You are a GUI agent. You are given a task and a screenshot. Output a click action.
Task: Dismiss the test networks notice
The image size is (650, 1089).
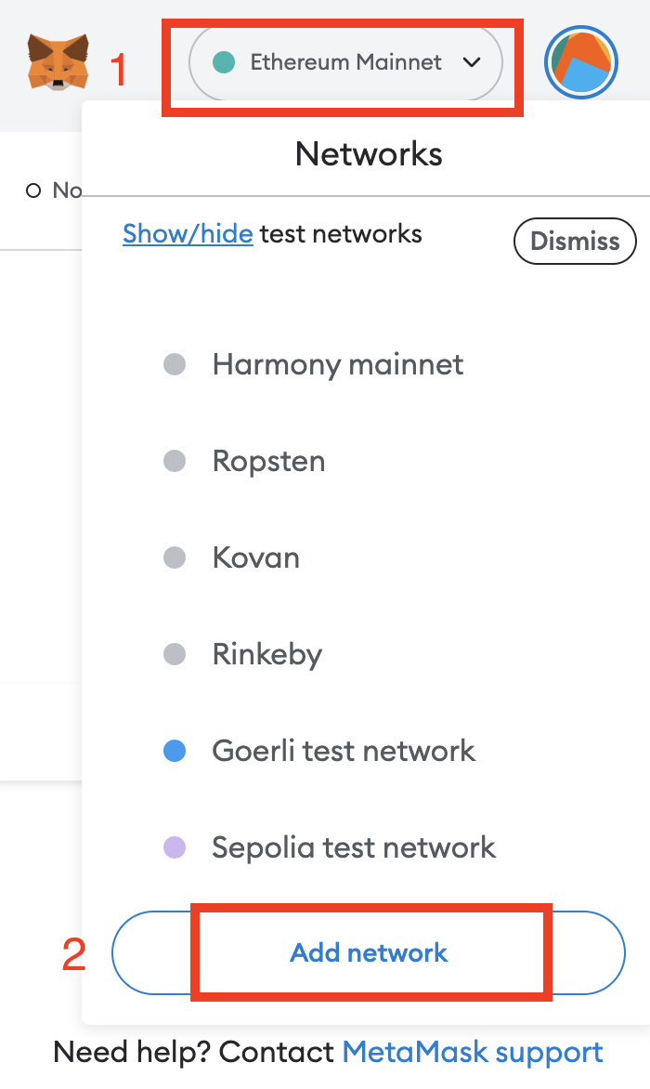[575, 241]
